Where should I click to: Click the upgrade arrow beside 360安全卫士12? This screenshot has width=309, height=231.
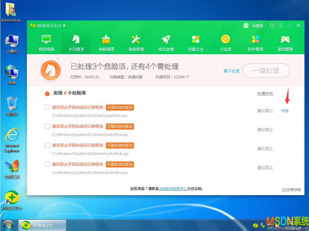[64, 25]
